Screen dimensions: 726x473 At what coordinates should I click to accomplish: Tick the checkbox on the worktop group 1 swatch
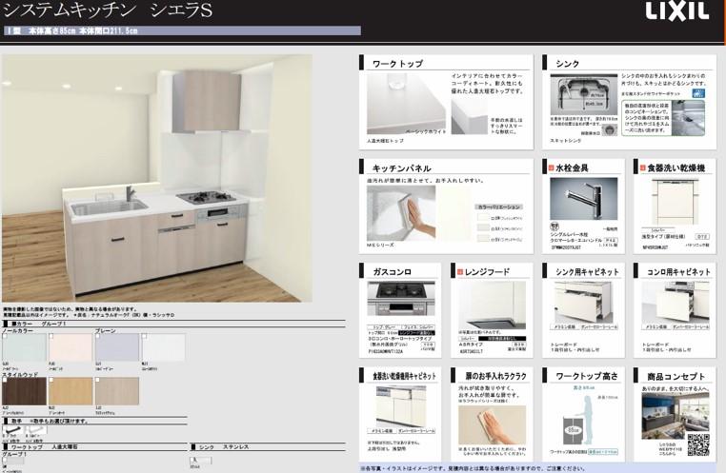pos(5,460)
